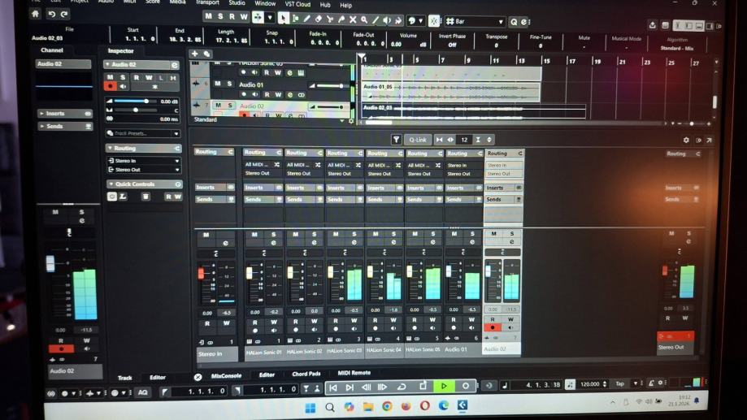Solo HALion Sonic 01 mixer channel
This screenshot has width=747, height=420.
click(x=273, y=234)
